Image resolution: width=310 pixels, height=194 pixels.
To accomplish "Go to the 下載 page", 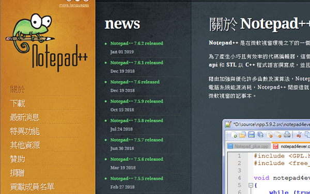I will [x=18, y=103].
